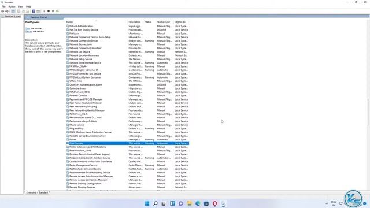Open Chat icon on taskbar
The width and height of the screenshot is (370, 208).
(181, 203)
